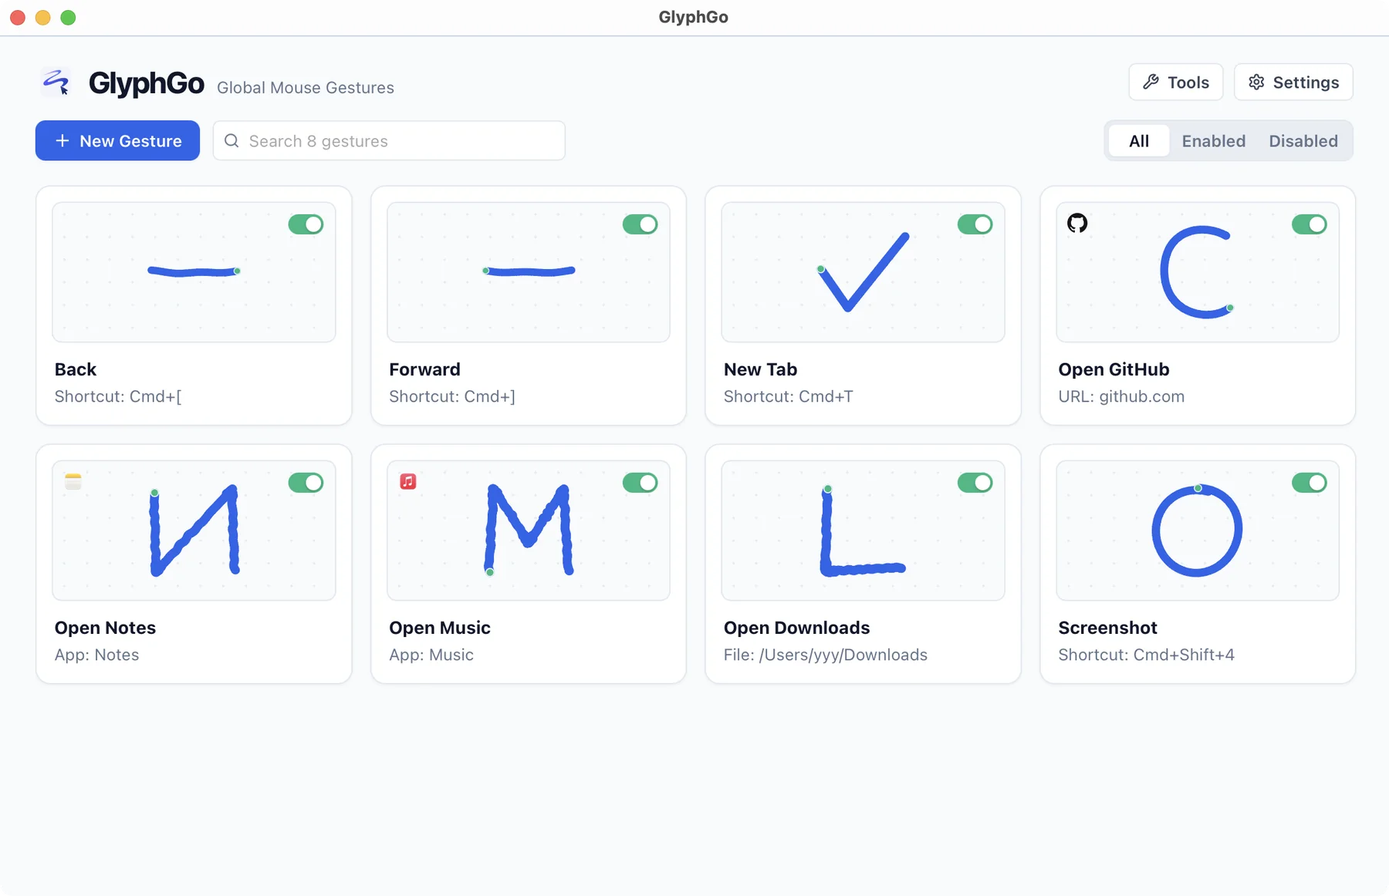
Task: Click the gear icon in Settings button
Action: 1256,82
